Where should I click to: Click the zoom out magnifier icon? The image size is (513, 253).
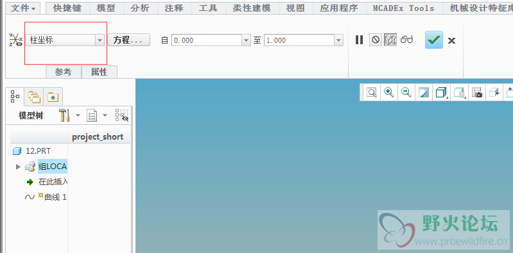(x=406, y=93)
